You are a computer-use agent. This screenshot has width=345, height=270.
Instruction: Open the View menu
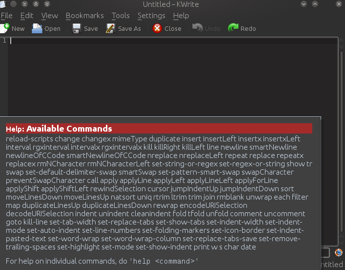pyautogui.click(x=50, y=16)
